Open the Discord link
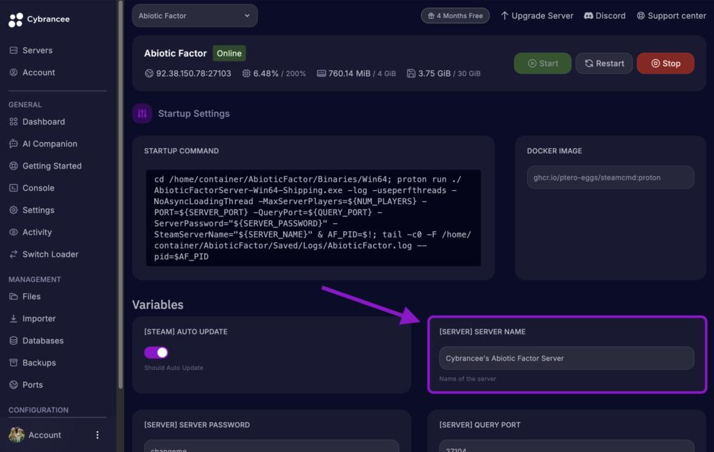714x452 pixels. click(x=605, y=15)
